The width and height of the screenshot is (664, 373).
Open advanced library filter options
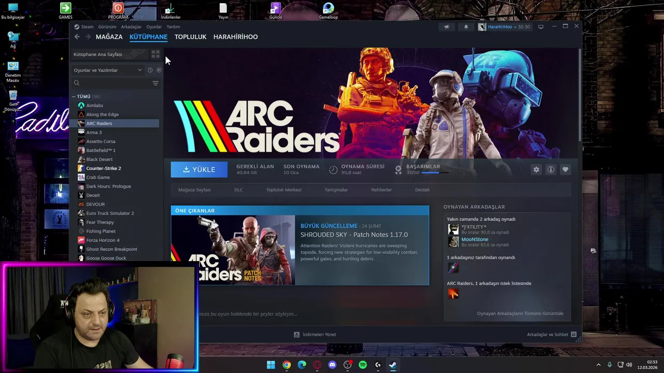click(155, 83)
